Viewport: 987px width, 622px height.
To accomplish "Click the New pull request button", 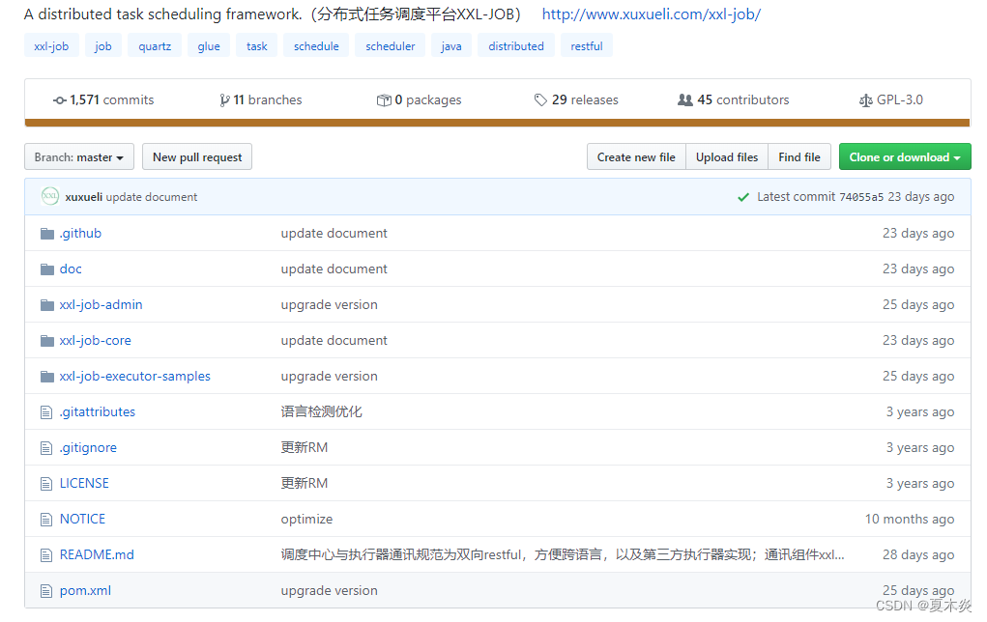I will [x=196, y=156].
